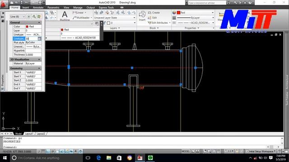
Task: Open the View ribbon tab
Action: [x=66, y=8]
